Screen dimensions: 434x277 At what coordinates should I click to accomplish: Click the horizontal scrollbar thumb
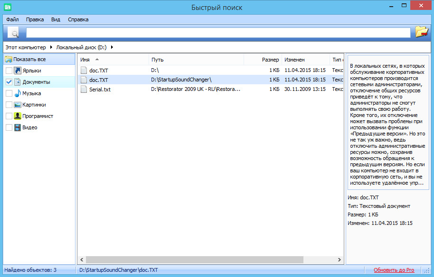(195, 259)
